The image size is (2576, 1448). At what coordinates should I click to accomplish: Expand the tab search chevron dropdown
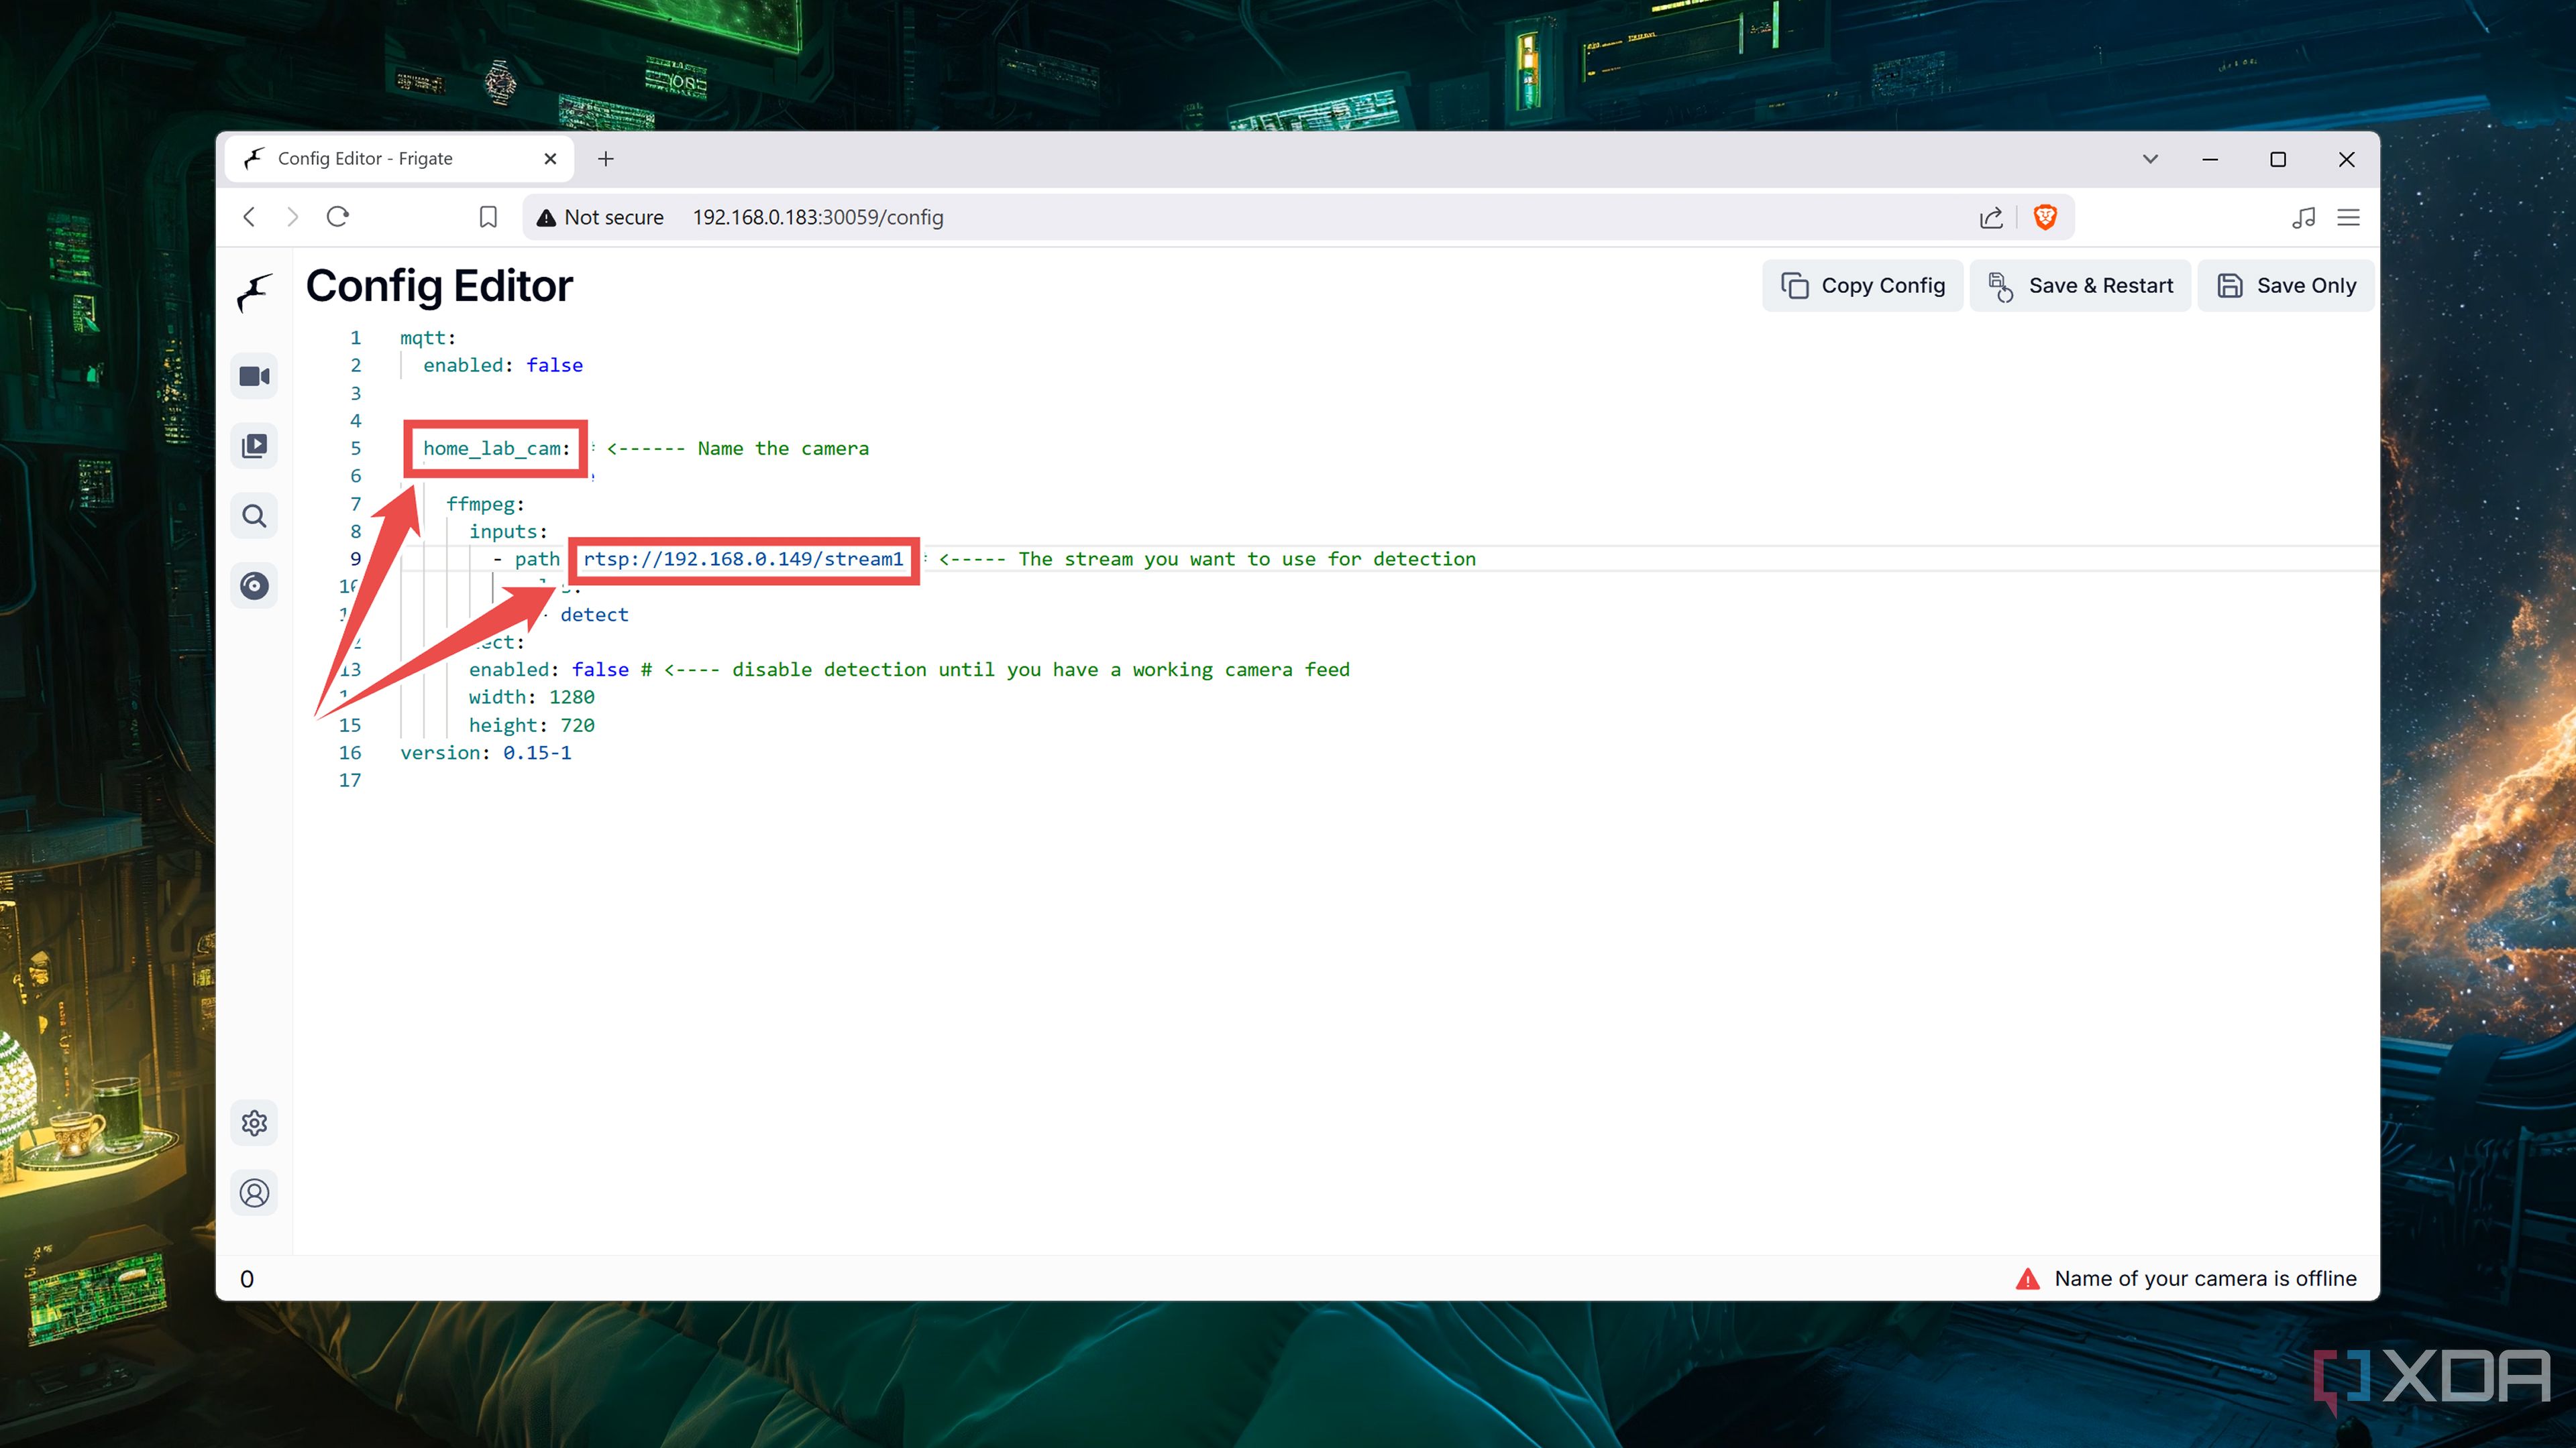click(x=2150, y=159)
